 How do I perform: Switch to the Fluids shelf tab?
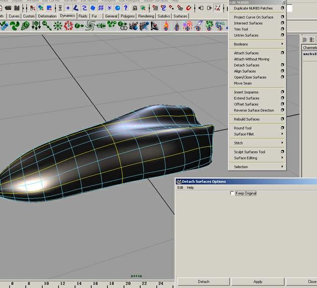tap(83, 16)
